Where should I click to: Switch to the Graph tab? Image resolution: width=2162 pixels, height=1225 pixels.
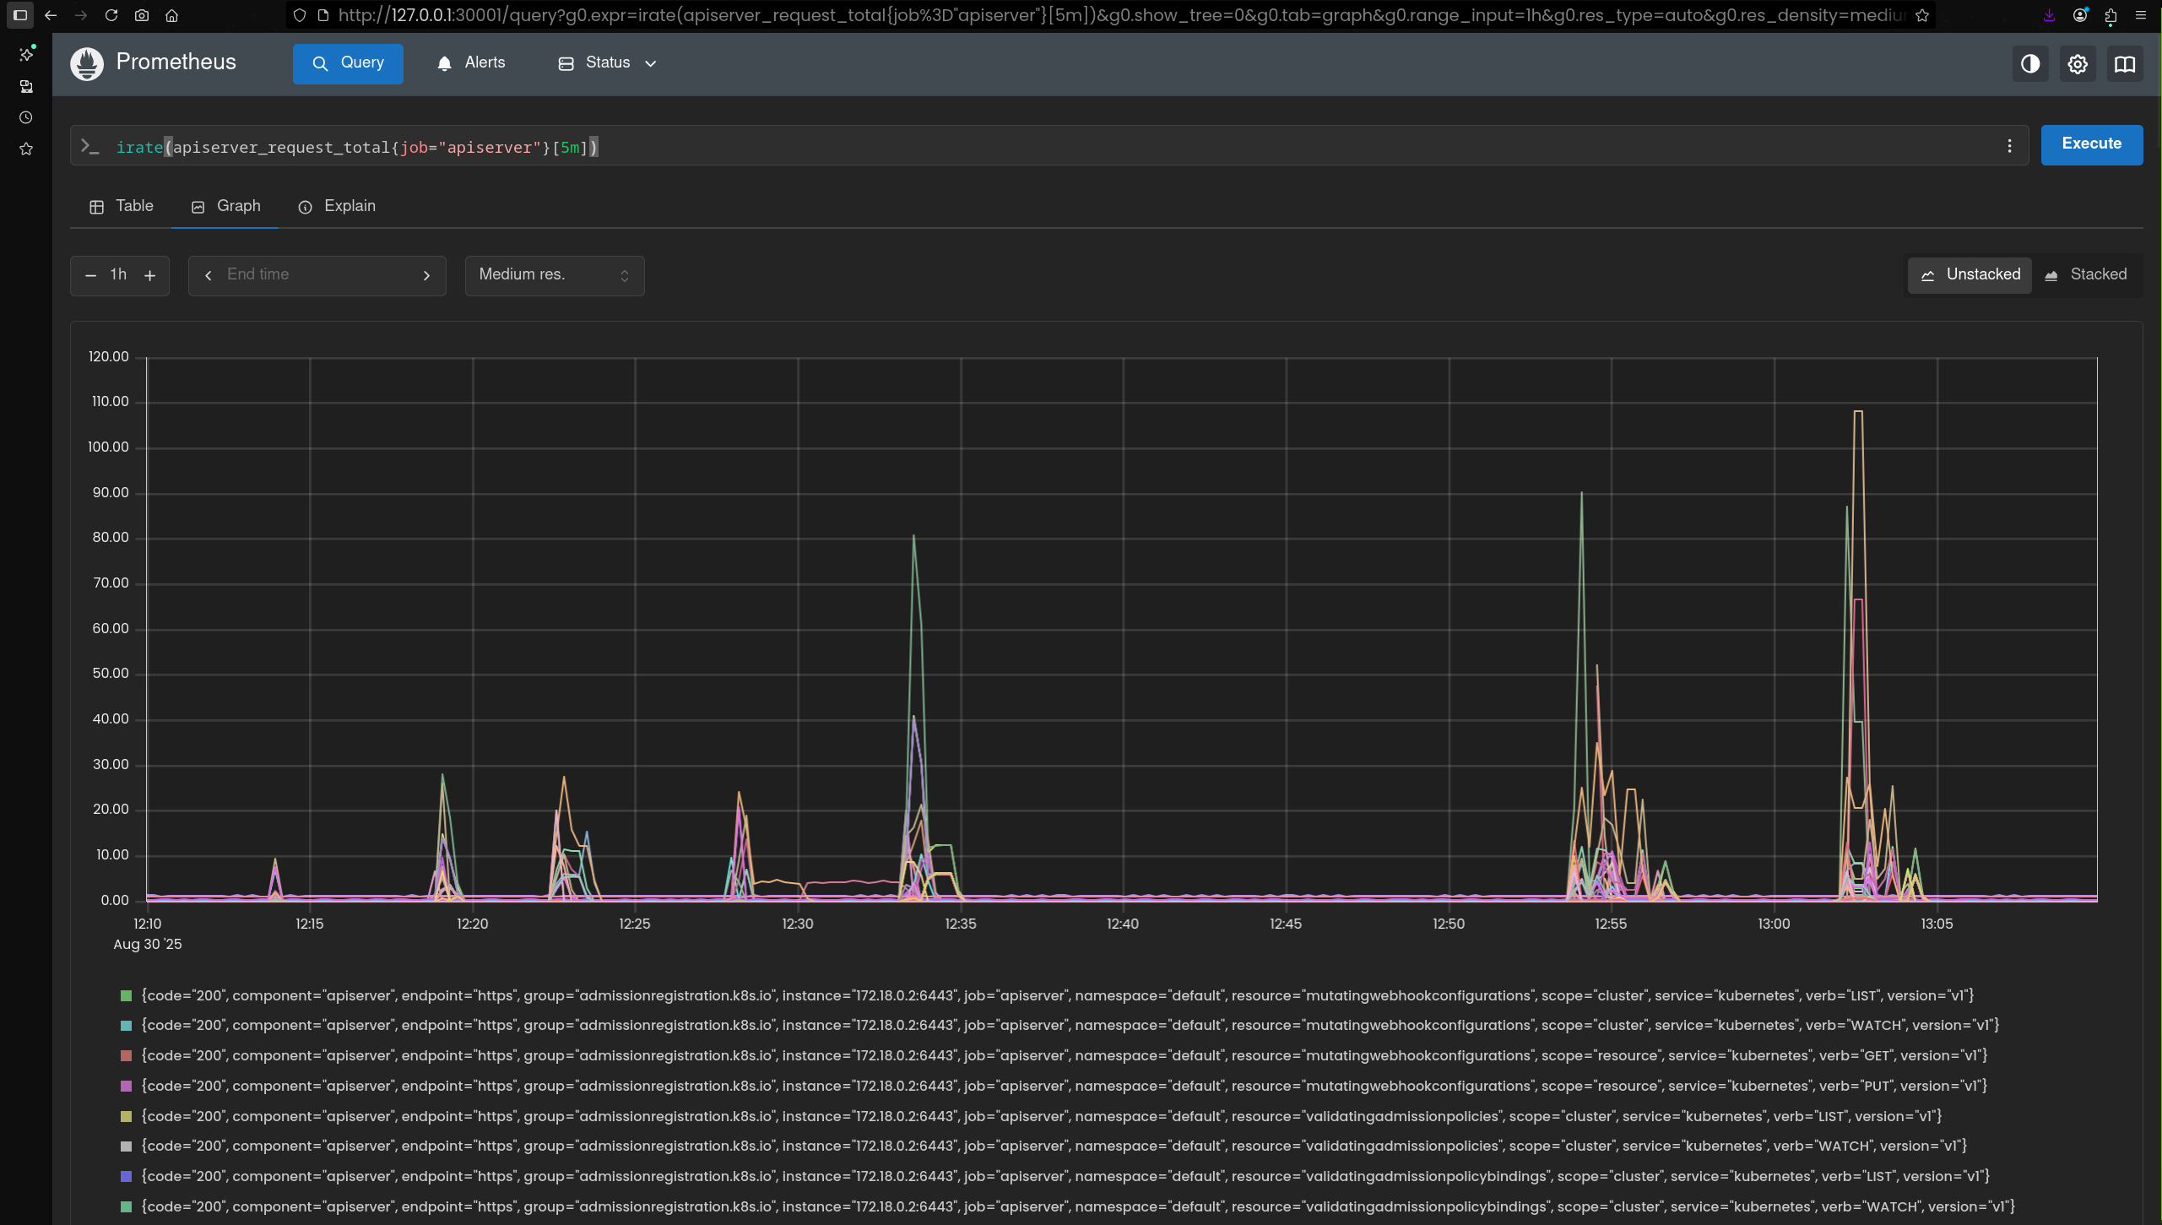point(225,207)
